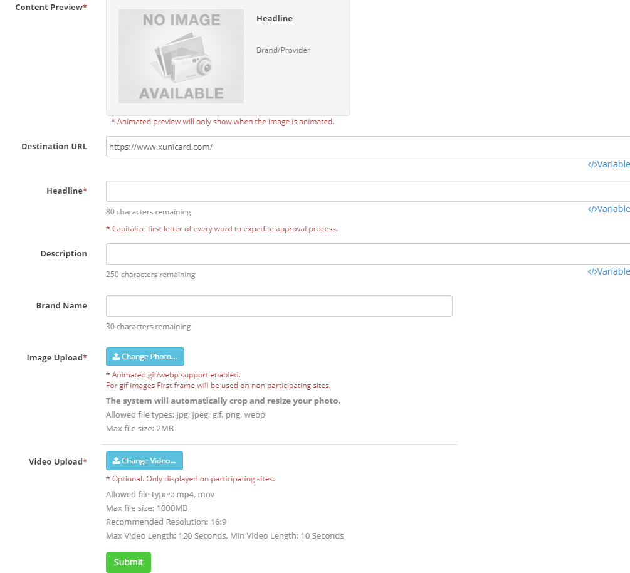Click the upload arrow icon on Change Video
Image resolution: width=630 pixels, height=573 pixels.
coord(116,461)
